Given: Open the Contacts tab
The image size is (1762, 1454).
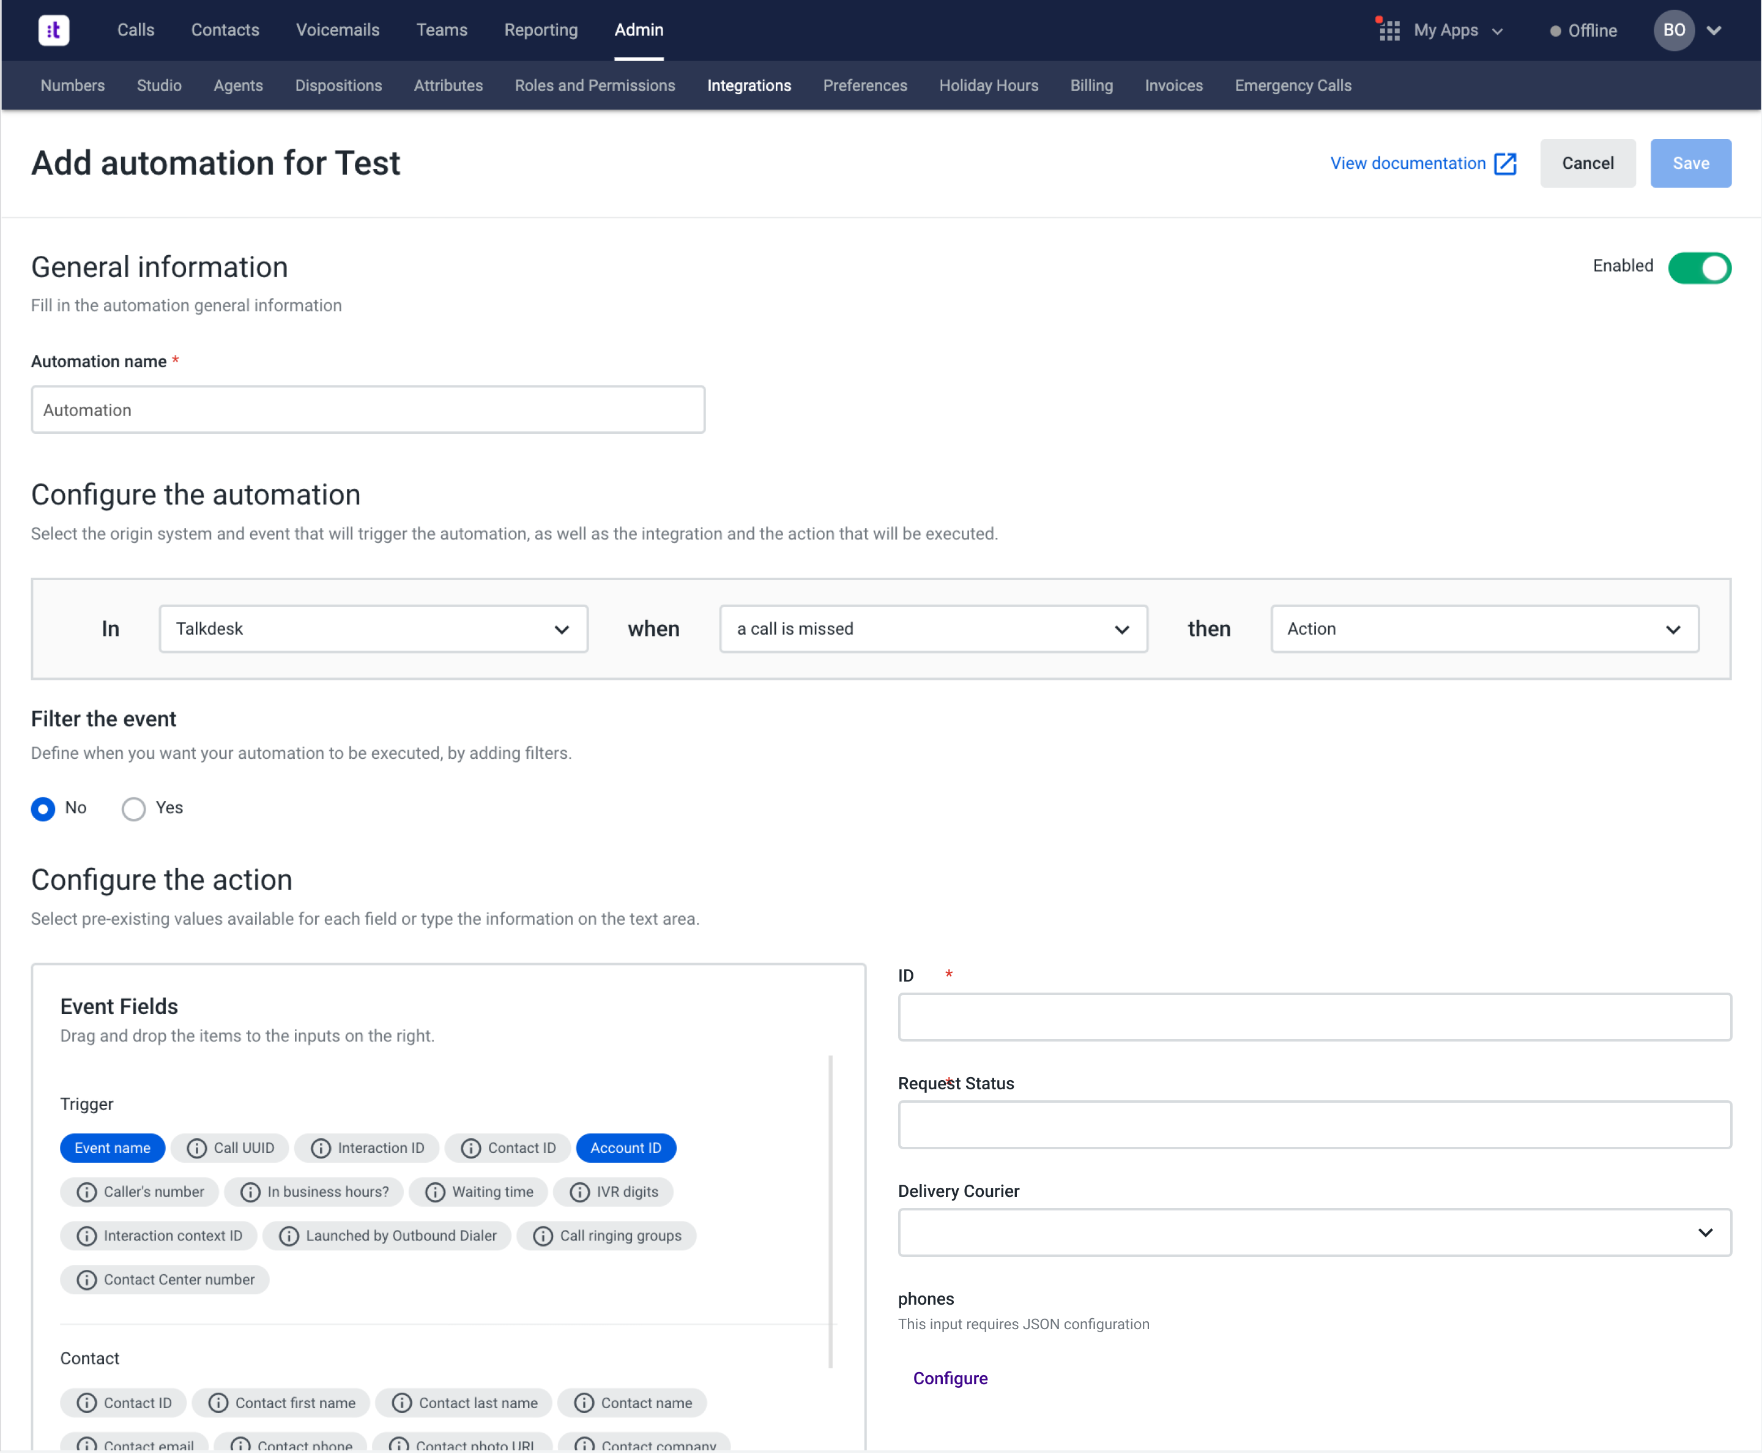Looking at the screenshot, I should pos(225,30).
